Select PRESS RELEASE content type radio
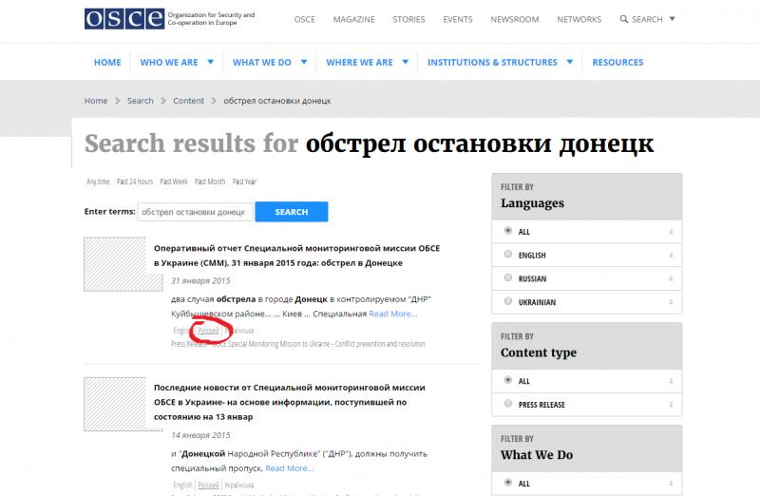This screenshot has width=760, height=496. click(x=508, y=404)
